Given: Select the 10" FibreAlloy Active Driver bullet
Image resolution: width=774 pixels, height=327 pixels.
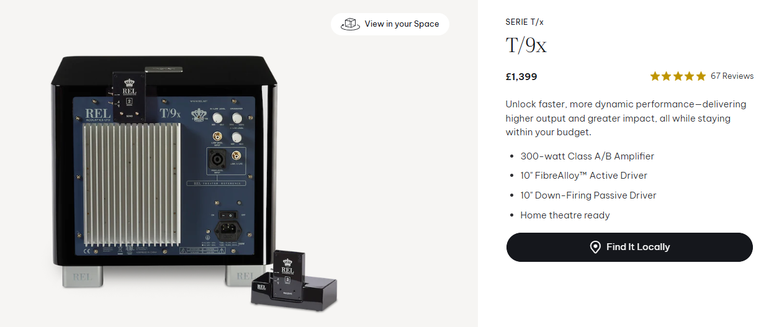Looking at the screenshot, I should pos(583,176).
